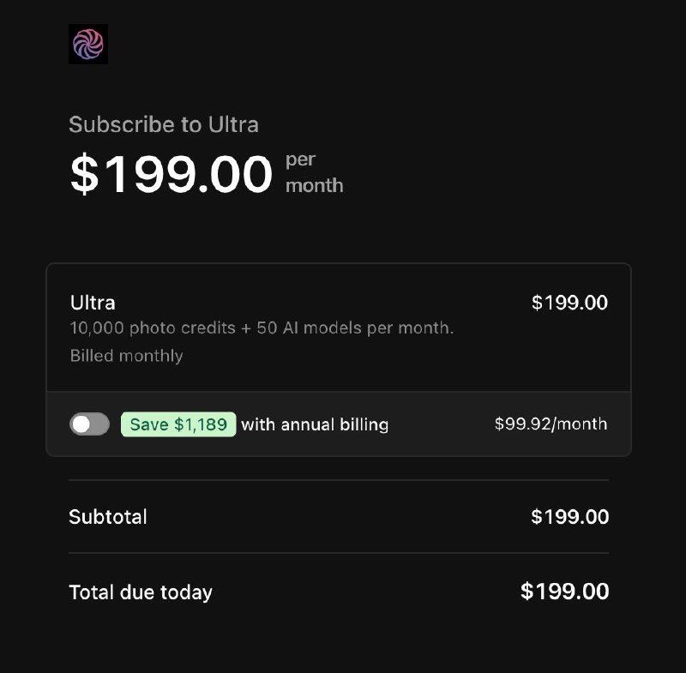This screenshot has width=686, height=673.
Task: Click the "Subscribe to Ultra" heading
Action: (163, 124)
